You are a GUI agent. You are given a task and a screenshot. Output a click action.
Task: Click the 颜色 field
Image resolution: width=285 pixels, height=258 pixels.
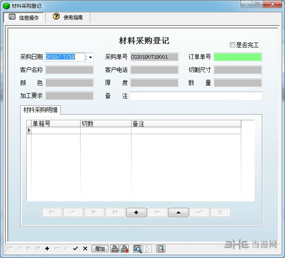coord(69,83)
